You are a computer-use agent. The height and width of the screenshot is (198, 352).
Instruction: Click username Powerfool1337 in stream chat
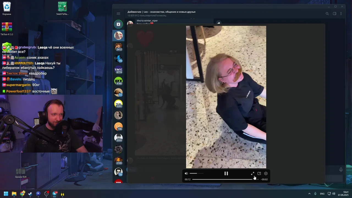point(19,91)
